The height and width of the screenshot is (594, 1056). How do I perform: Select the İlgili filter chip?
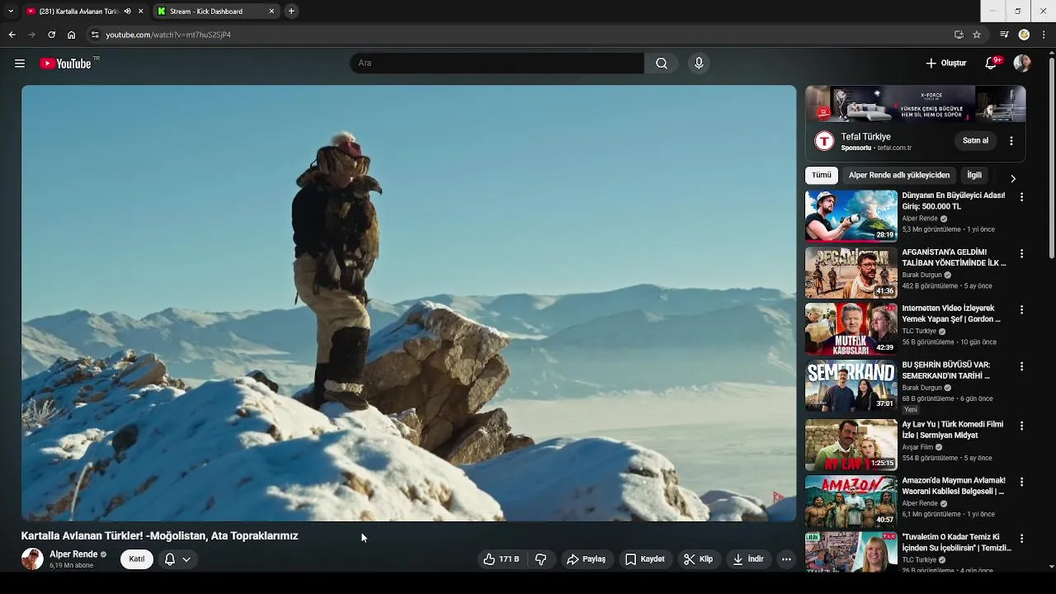pos(974,175)
